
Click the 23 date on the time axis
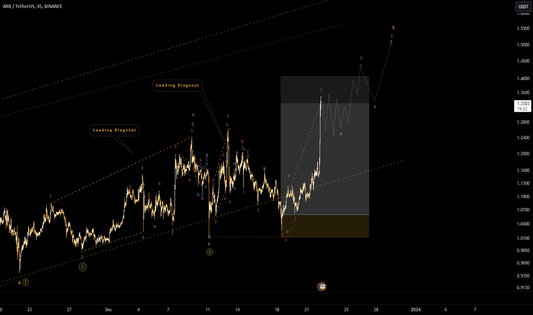pos(30,309)
